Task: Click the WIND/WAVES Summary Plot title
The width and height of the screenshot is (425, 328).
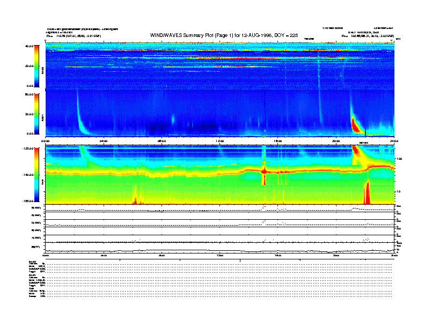Action: tap(224, 35)
